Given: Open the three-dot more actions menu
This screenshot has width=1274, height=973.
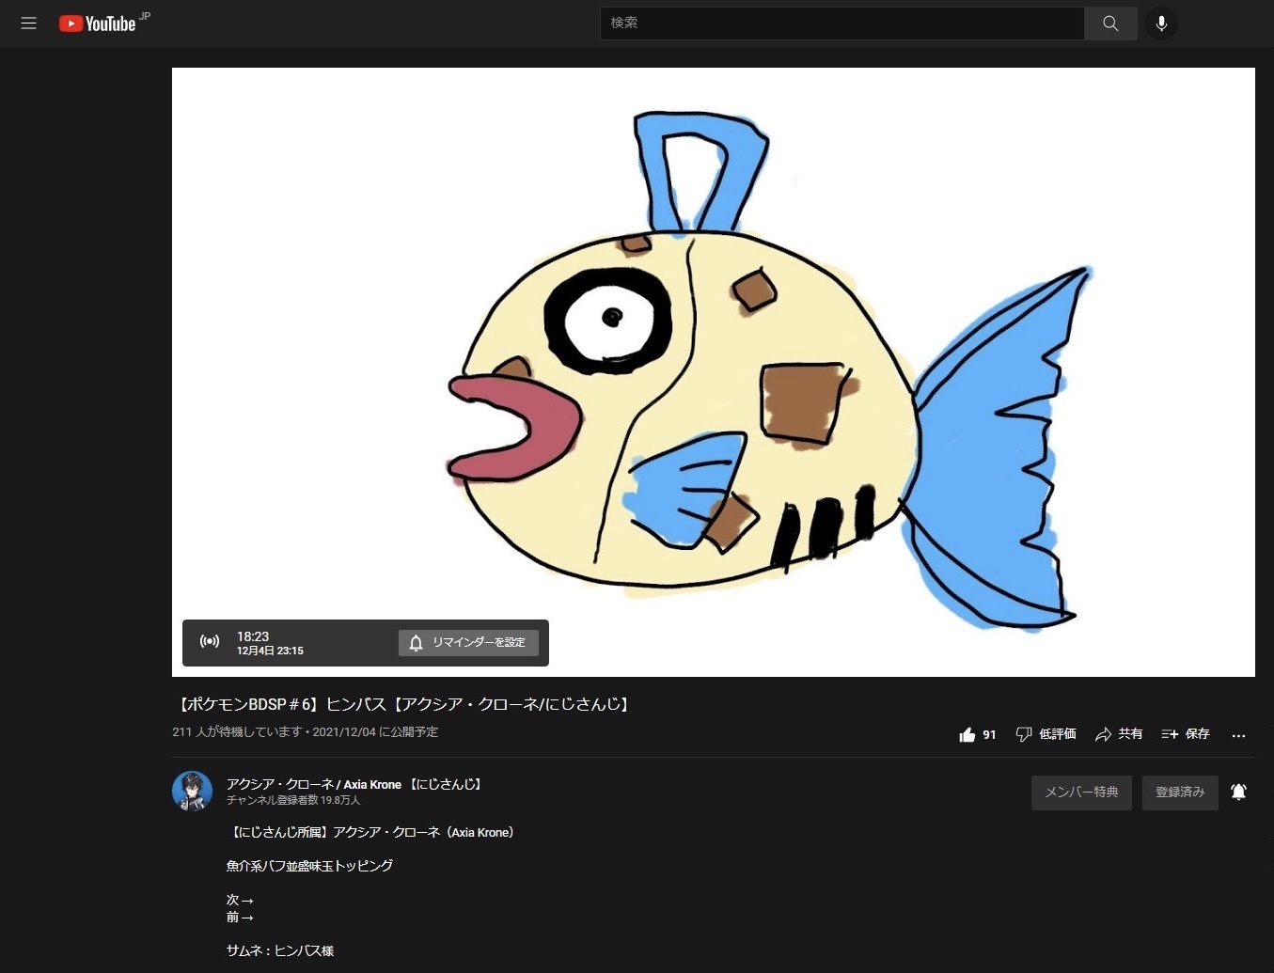Looking at the screenshot, I should (x=1238, y=735).
